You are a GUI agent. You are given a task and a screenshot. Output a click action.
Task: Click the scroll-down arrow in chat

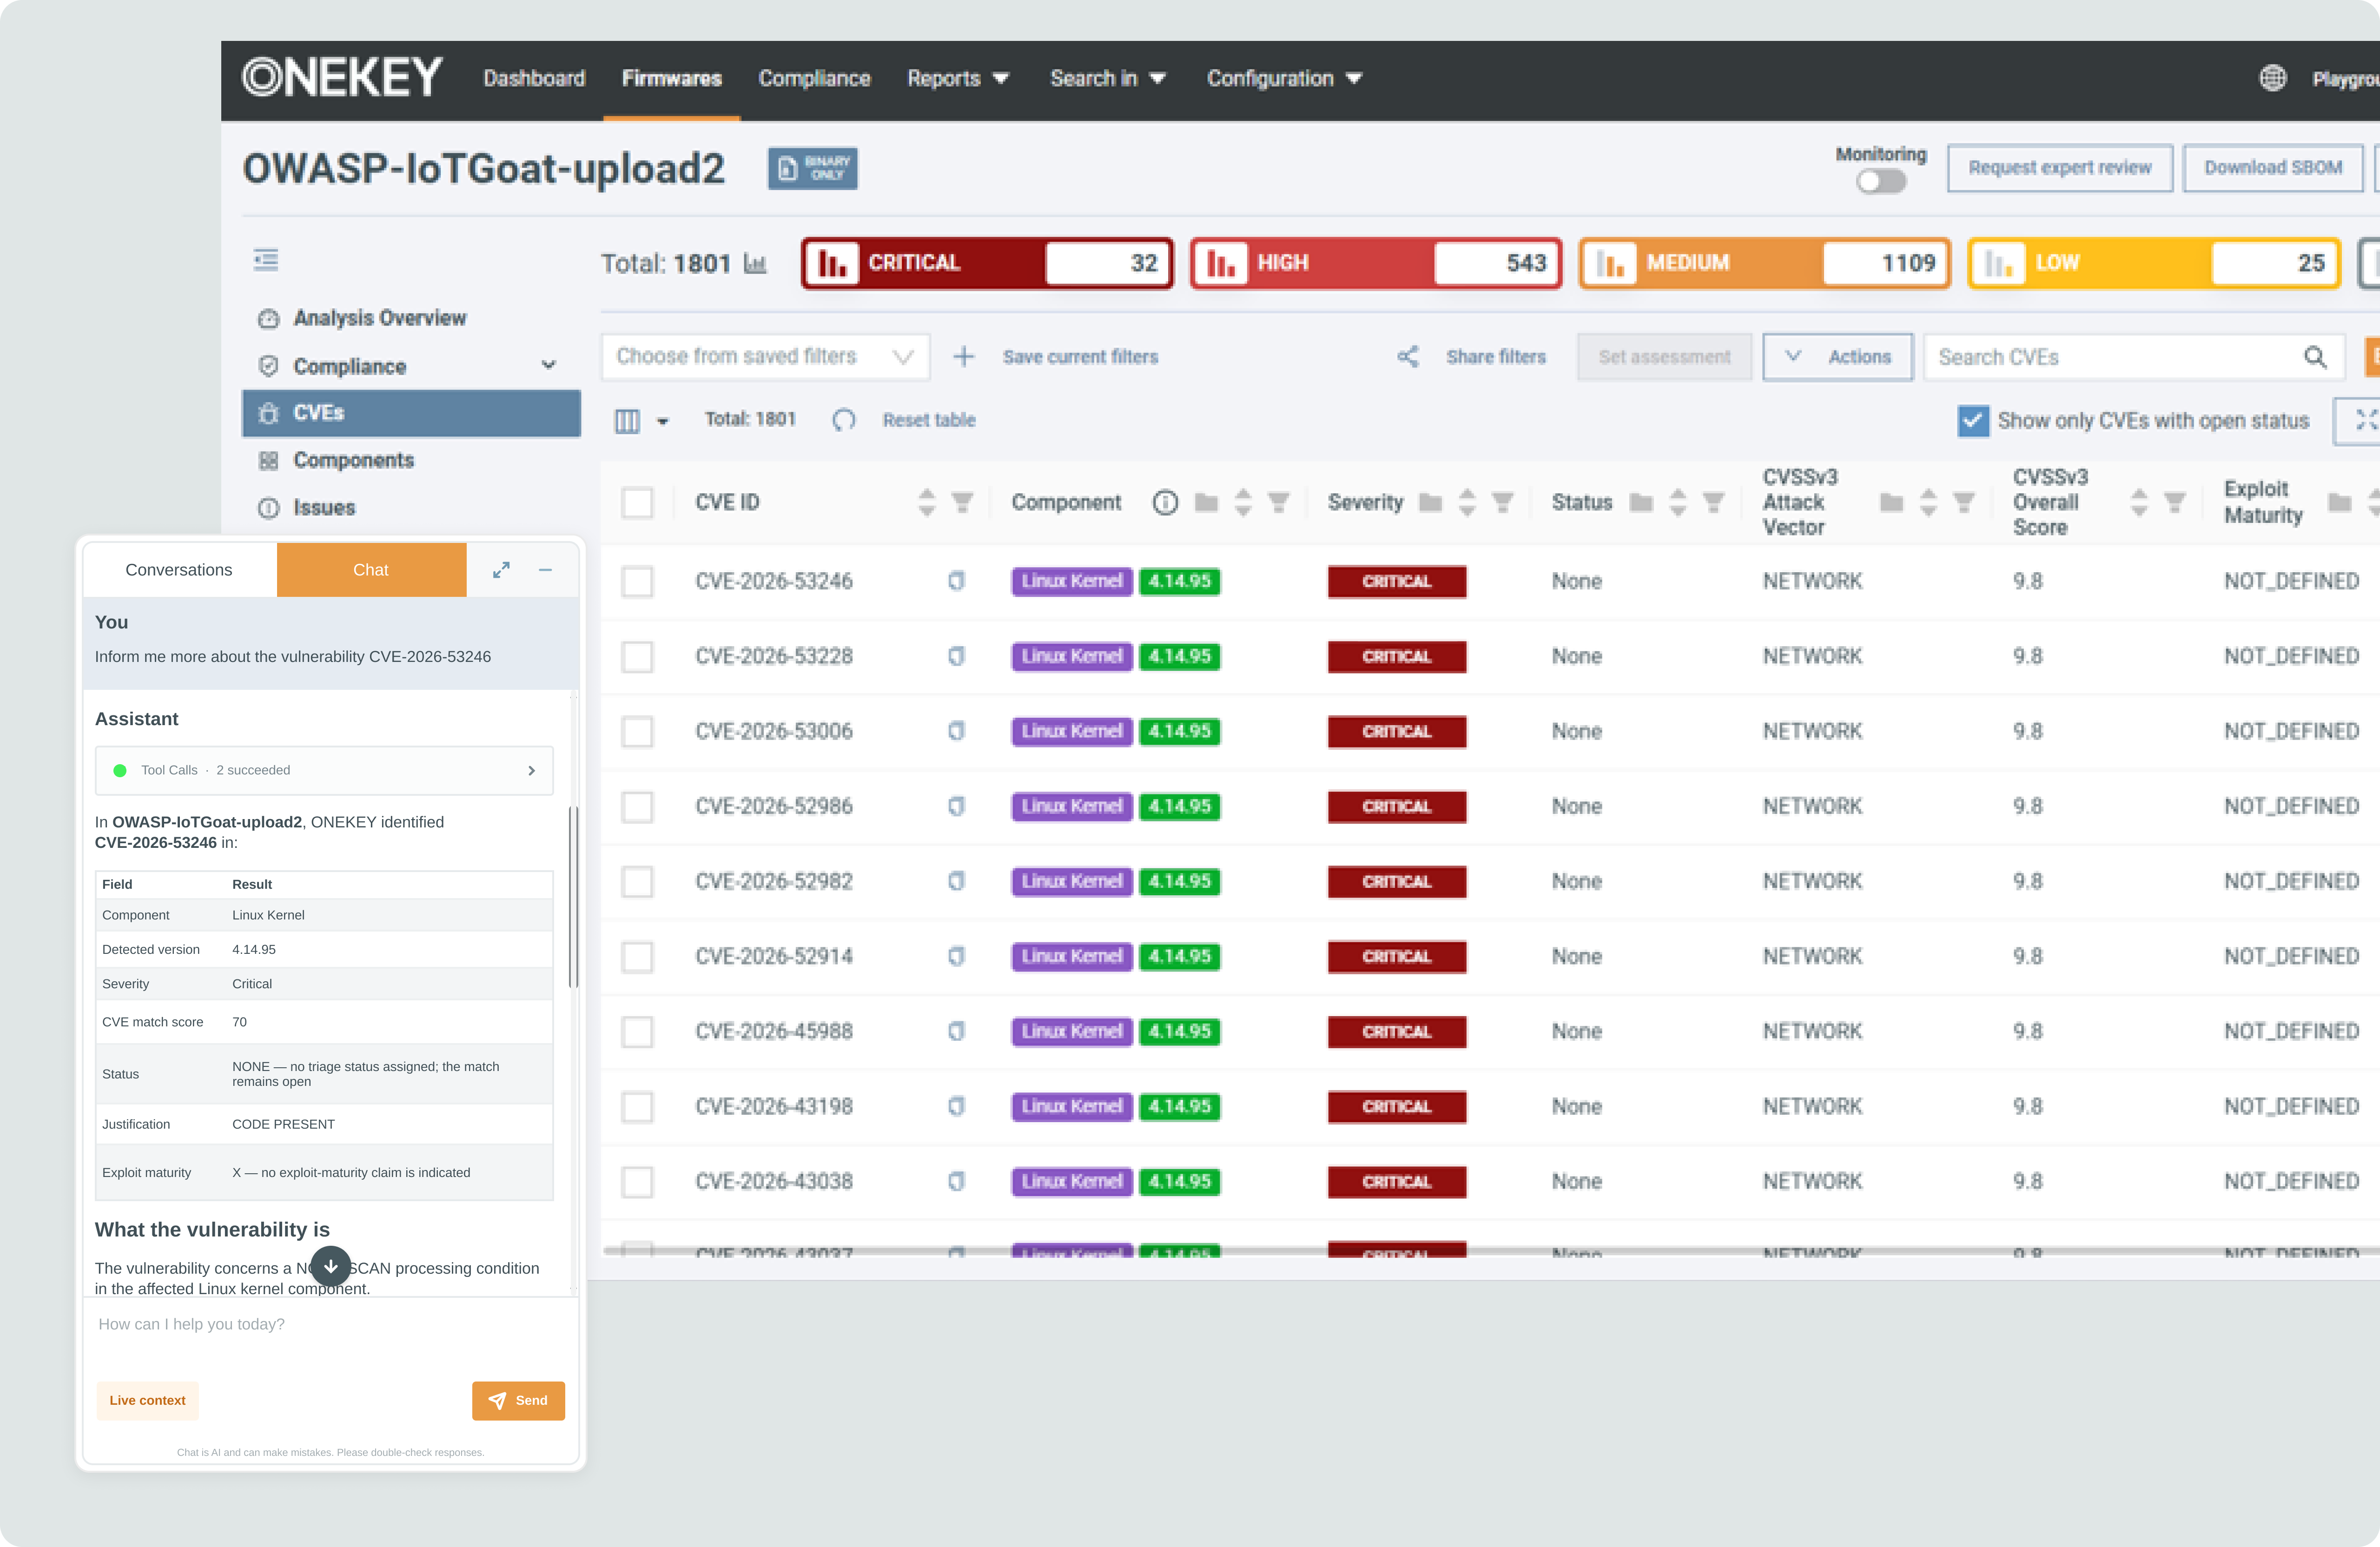point(331,1266)
